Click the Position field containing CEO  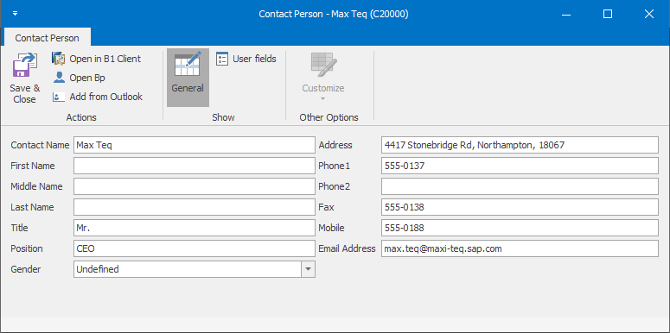(194, 248)
